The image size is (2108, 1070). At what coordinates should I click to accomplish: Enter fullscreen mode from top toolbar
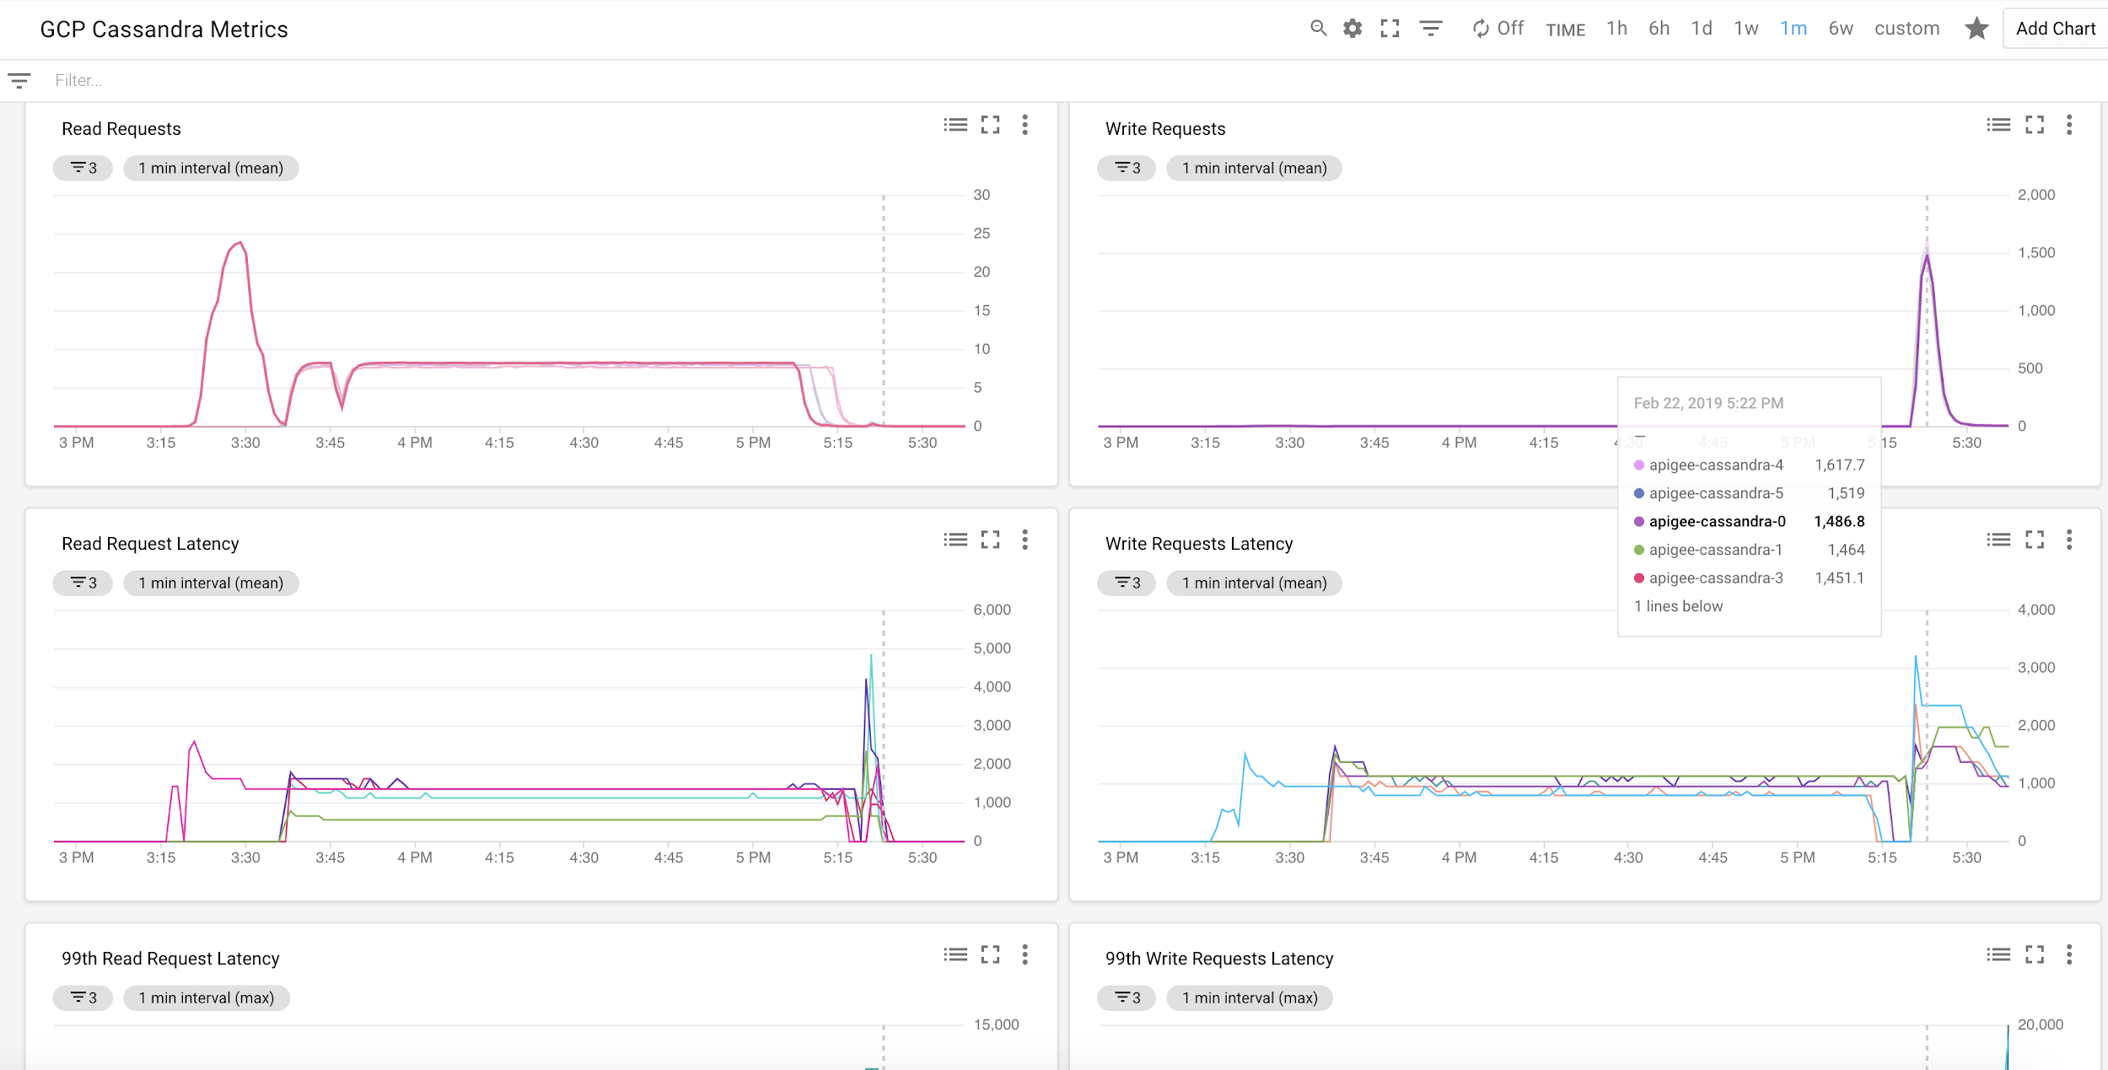point(1390,29)
